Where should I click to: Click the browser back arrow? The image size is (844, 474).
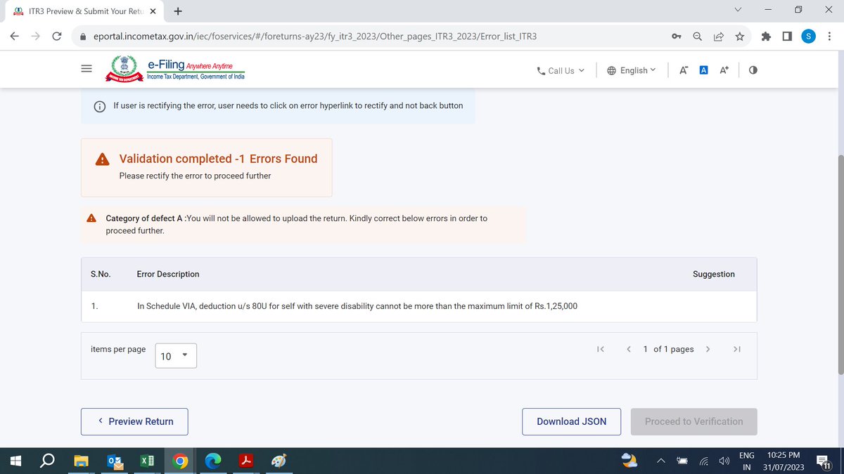[15, 37]
